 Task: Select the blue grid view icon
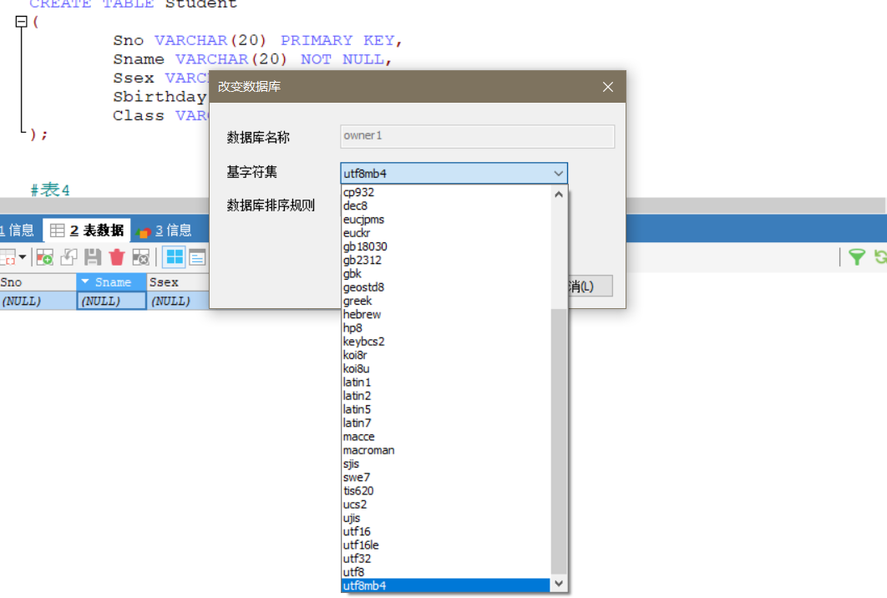click(x=175, y=257)
